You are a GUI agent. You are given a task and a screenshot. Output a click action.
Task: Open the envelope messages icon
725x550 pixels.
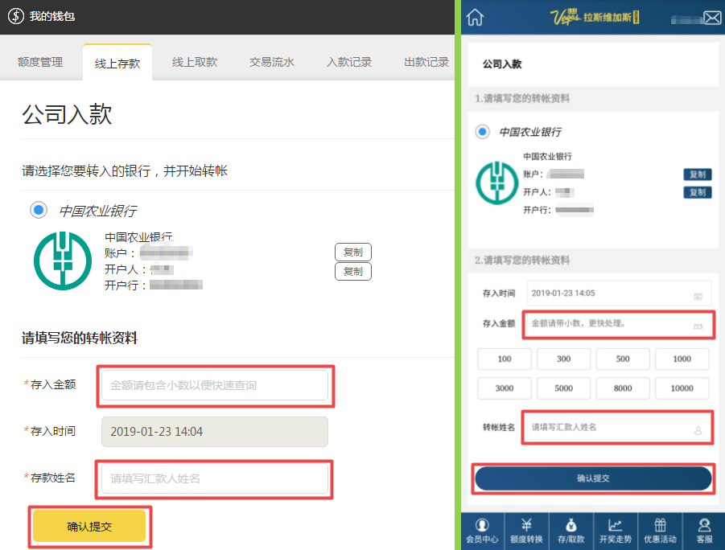click(712, 18)
